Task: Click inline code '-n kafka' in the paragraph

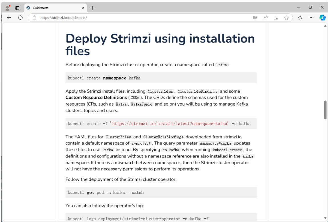Action: [171, 150]
